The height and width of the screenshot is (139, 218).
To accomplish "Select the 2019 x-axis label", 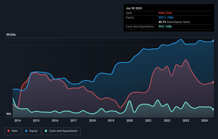I will (111, 121).
